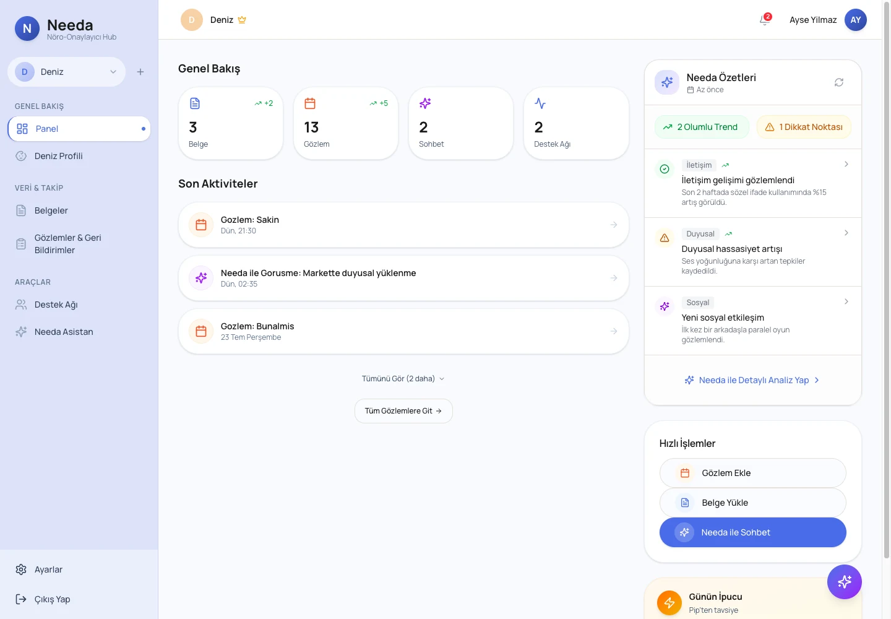Select 2 Olumlu Trend chip
Viewport: 891px width, 619px height.
tap(702, 127)
